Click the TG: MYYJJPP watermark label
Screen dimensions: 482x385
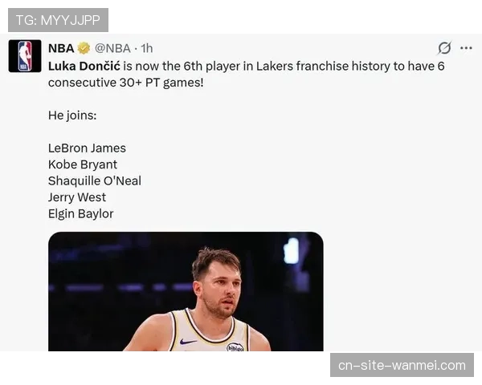(58, 20)
